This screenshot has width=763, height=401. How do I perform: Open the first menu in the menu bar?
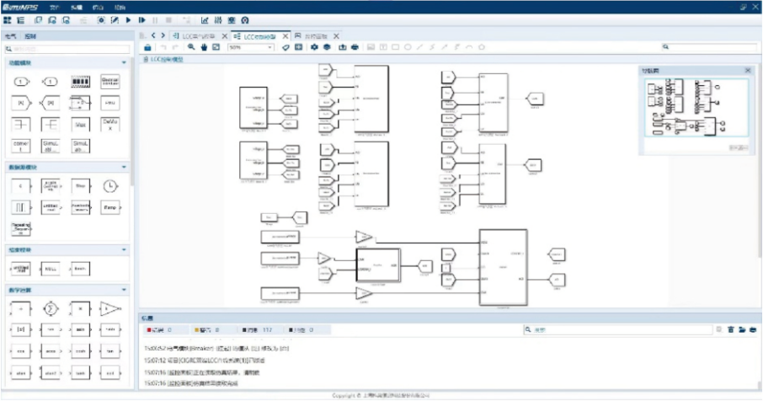pos(56,6)
